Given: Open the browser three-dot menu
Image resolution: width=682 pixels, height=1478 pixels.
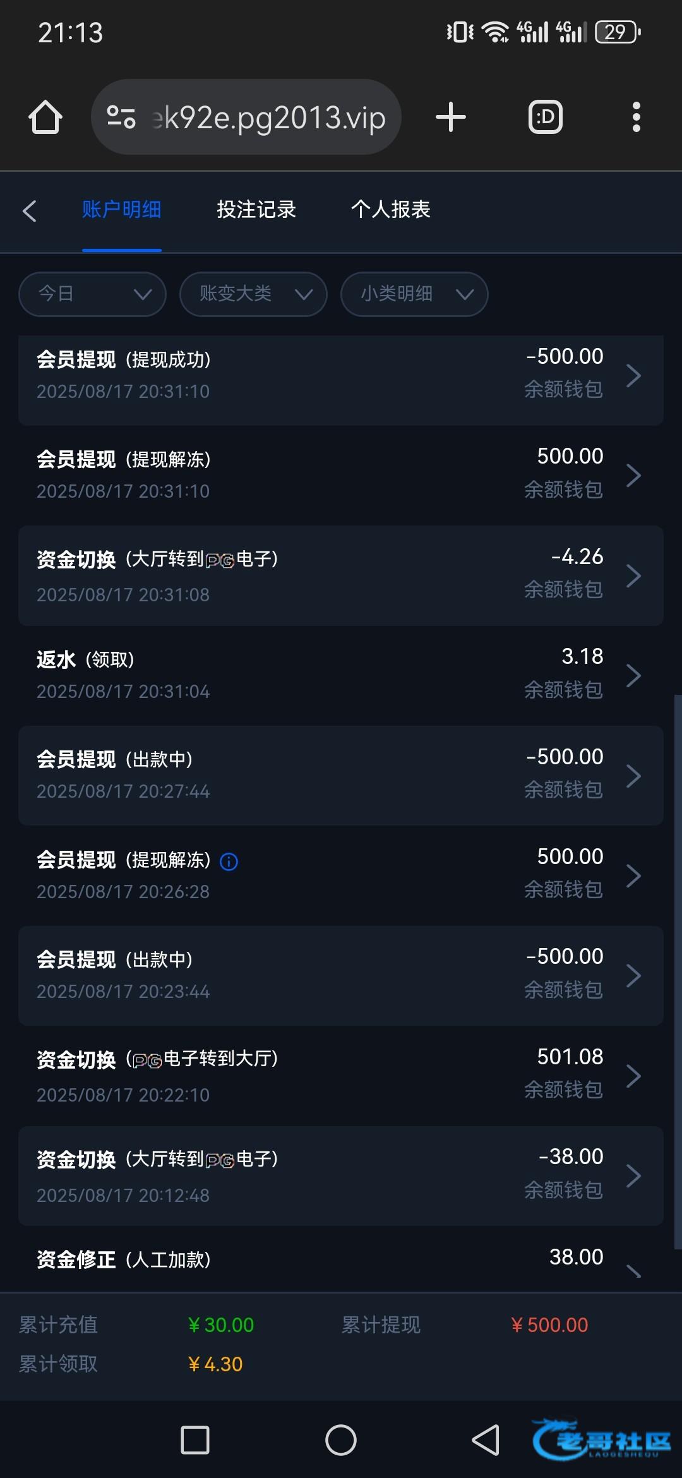Looking at the screenshot, I should pos(636,117).
